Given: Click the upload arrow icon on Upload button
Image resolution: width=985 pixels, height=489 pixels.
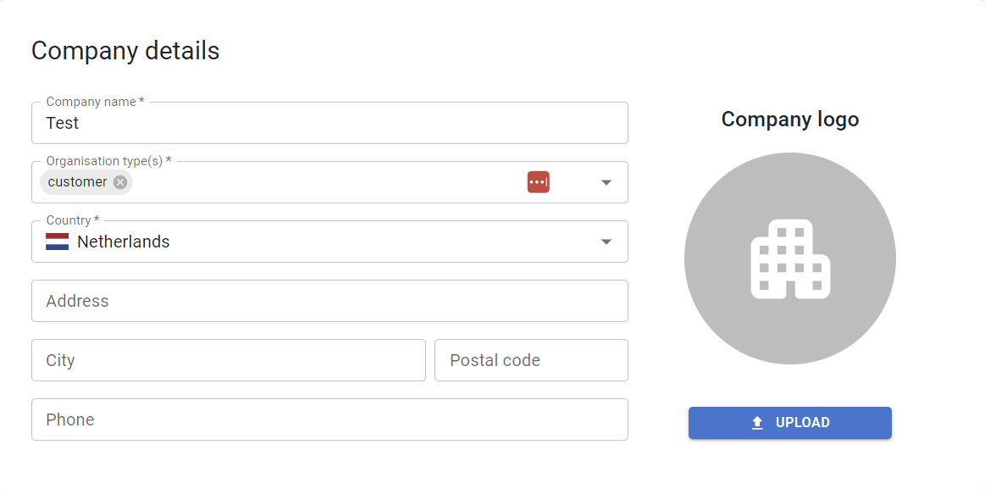Looking at the screenshot, I should [x=758, y=423].
